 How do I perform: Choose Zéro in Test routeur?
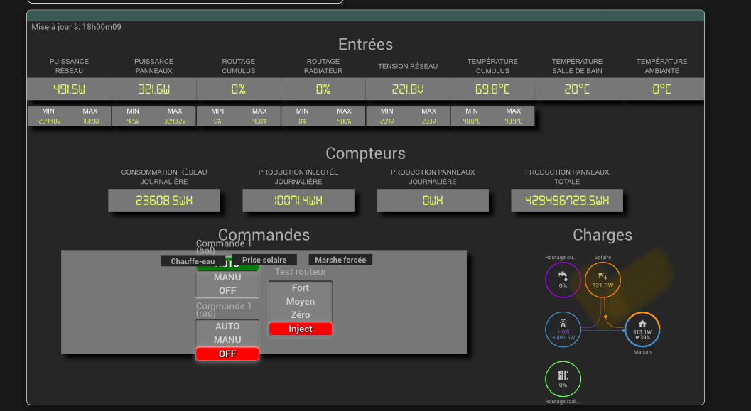click(301, 315)
